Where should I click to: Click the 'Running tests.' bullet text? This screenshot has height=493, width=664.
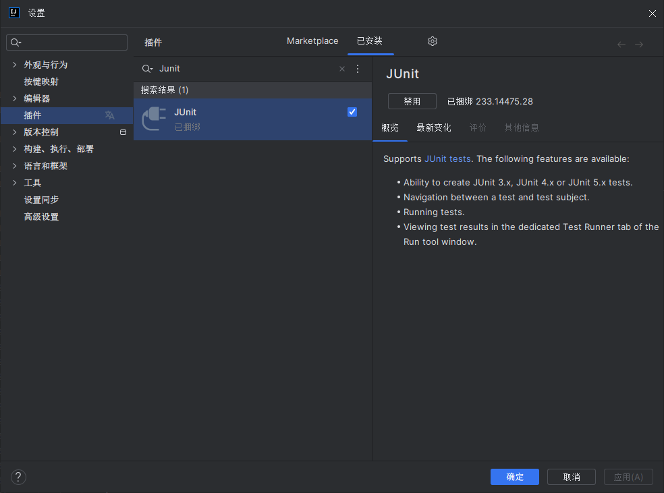pos(434,212)
